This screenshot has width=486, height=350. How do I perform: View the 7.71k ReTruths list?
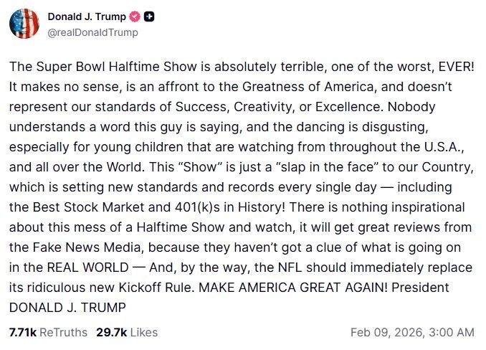48,332
